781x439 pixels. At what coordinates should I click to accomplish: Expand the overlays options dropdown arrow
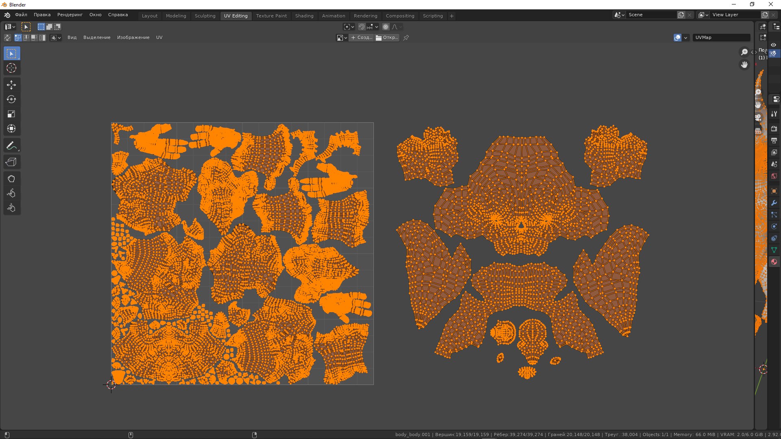click(686, 37)
